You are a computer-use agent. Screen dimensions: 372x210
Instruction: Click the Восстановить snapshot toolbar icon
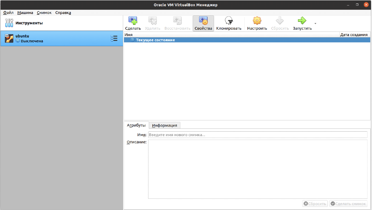click(x=177, y=21)
